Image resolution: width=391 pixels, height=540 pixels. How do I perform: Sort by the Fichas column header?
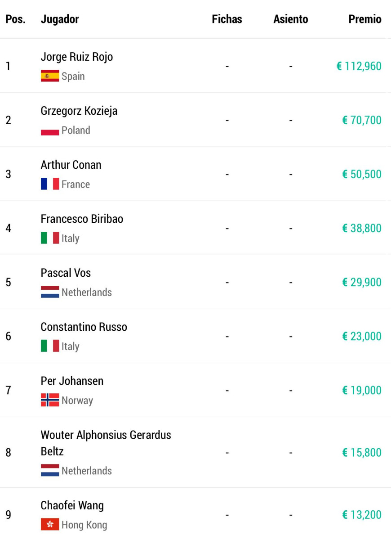pos(227,19)
